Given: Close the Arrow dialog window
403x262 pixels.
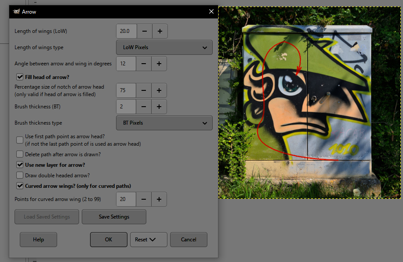Looking at the screenshot, I should (x=211, y=11).
